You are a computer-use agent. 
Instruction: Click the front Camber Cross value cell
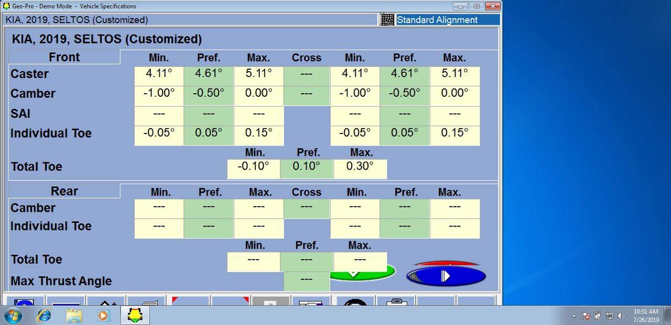[x=307, y=96]
